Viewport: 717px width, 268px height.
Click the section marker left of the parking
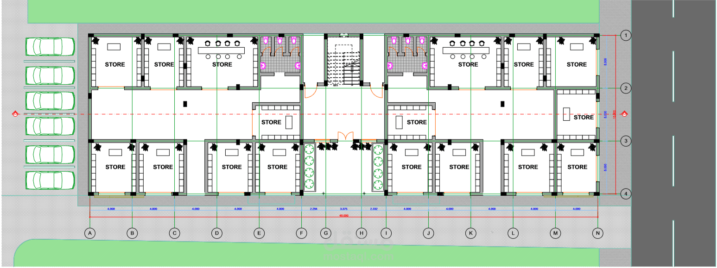pyautogui.click(x=15, y=114)
